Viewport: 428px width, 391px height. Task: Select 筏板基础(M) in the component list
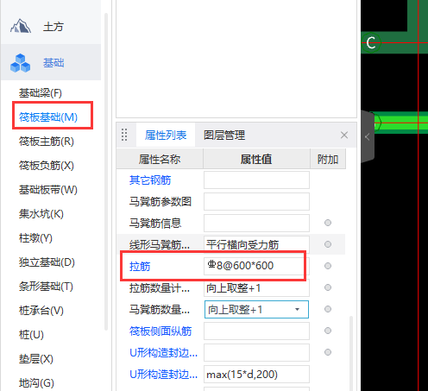coord(48,117)
